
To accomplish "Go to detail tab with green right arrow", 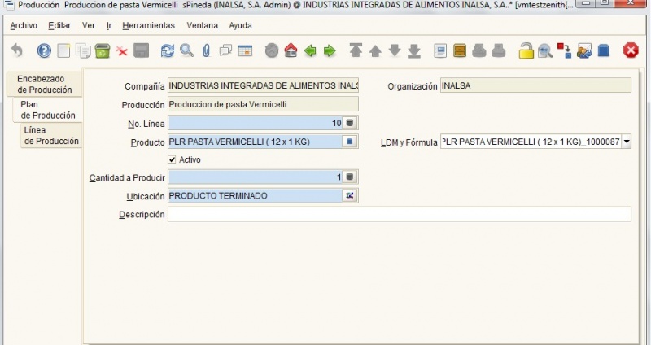I will pyautogui.click(x=330, y=51).
